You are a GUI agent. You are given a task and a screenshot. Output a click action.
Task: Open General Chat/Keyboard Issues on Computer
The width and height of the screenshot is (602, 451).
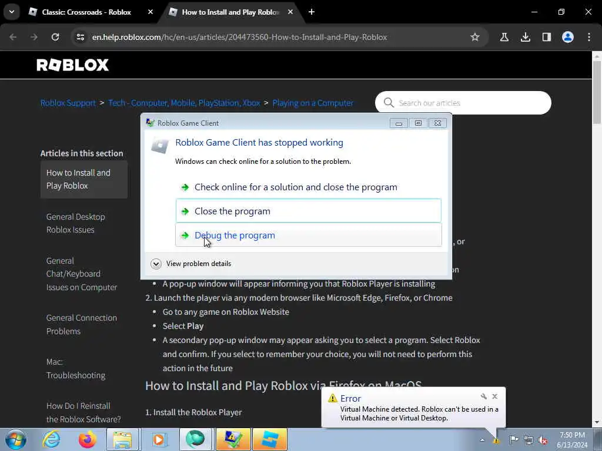pyautogui.click(x=81, y=274)
